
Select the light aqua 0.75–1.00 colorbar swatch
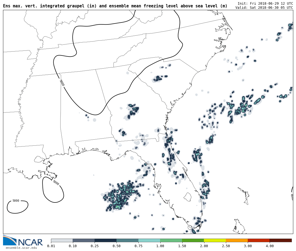(x=149, y=240)
